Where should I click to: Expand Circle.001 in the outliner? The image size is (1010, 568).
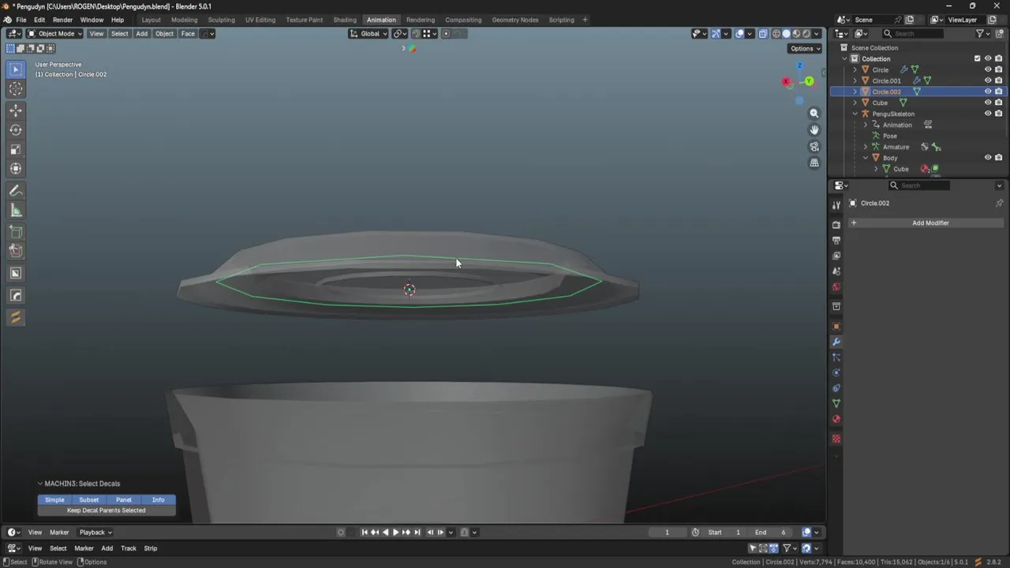[x=855, y=80]
